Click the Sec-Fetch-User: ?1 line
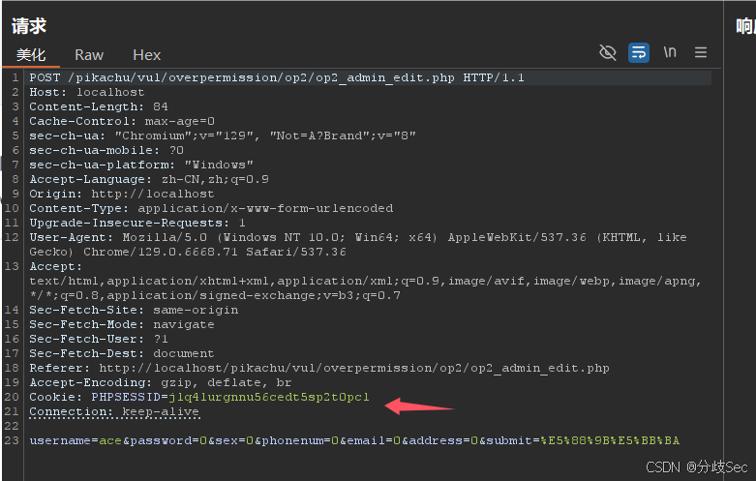This screenshot has width=756, height=481. click(x=99, y=339)
